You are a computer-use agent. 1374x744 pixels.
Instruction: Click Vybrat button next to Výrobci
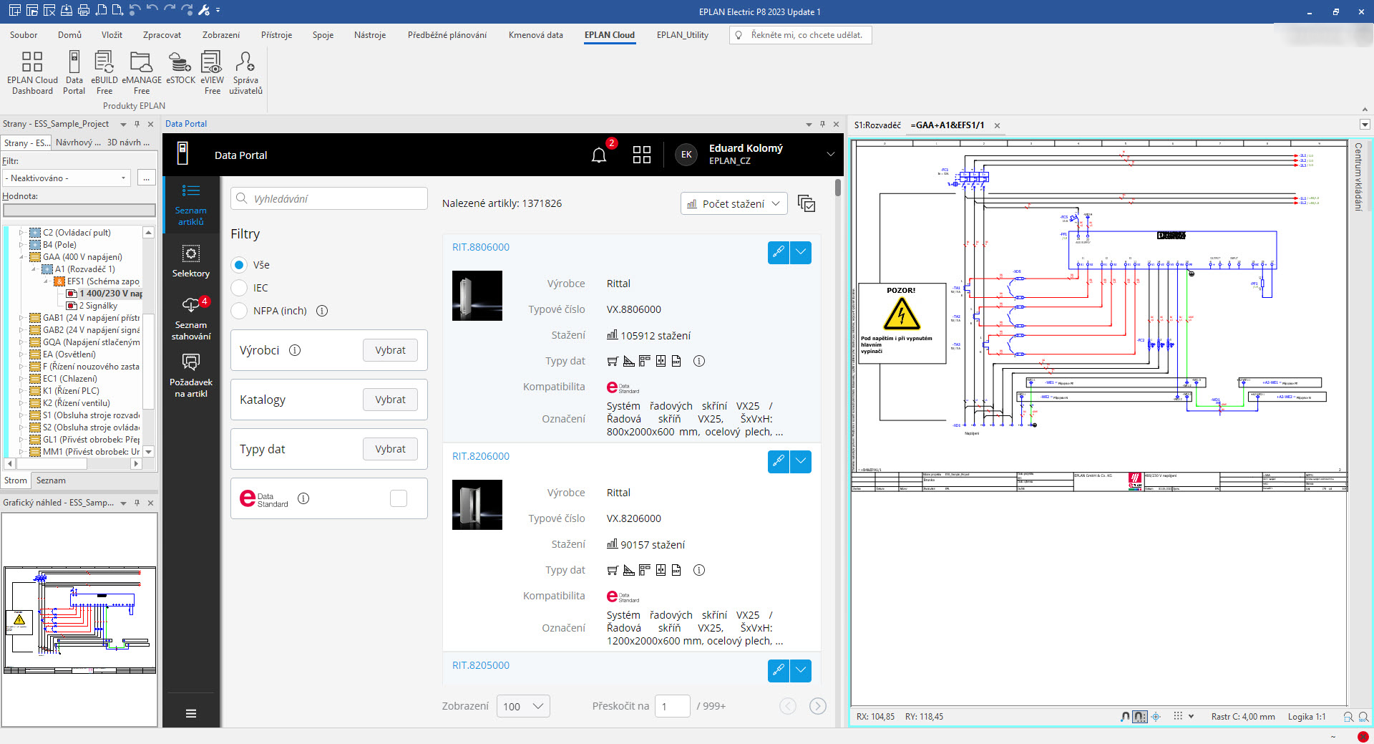click(390, 350)
